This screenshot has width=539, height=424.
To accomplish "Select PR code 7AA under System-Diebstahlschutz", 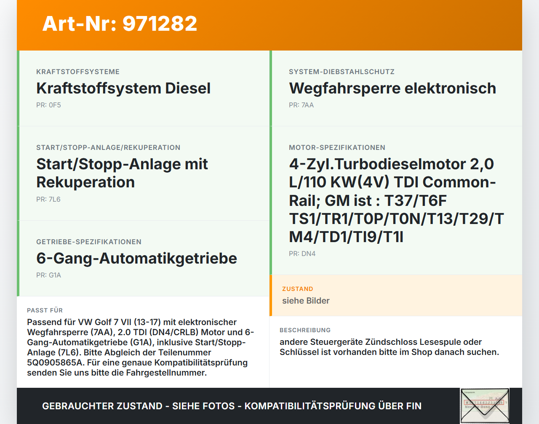I will [x=301, y=105].
